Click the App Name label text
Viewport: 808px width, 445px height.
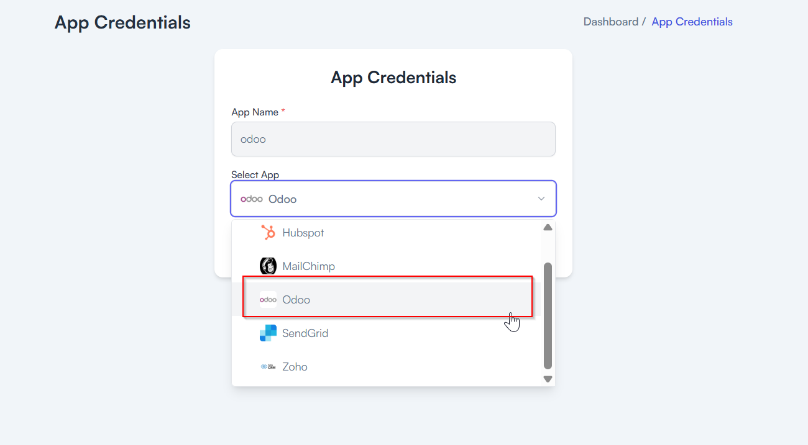[255, 112]
